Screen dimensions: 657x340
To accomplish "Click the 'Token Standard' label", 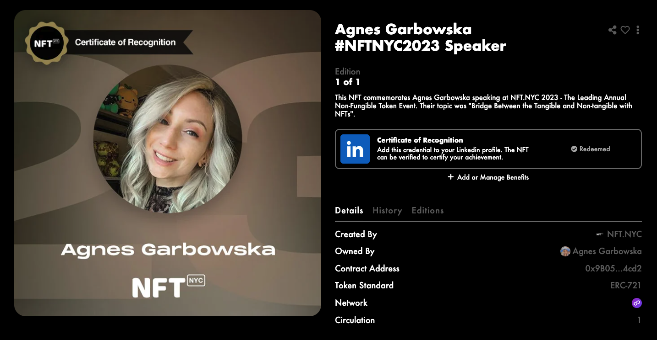I will pyautogui.click(x=364, y=286).
